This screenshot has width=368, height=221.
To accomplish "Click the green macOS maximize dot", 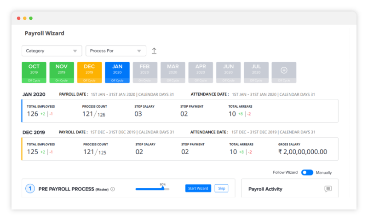I will 31,18.
